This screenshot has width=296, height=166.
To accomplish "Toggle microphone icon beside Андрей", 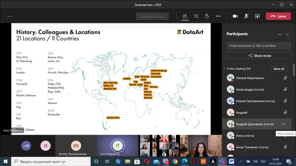I will click(x=285, y=112).
